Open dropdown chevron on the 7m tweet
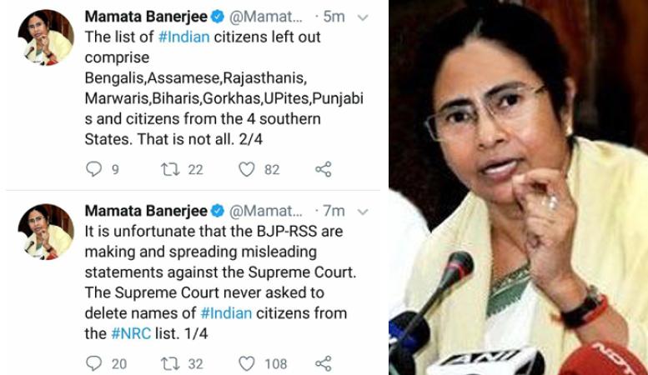This screenshot has width=648, height=375. tap(363, 212)
